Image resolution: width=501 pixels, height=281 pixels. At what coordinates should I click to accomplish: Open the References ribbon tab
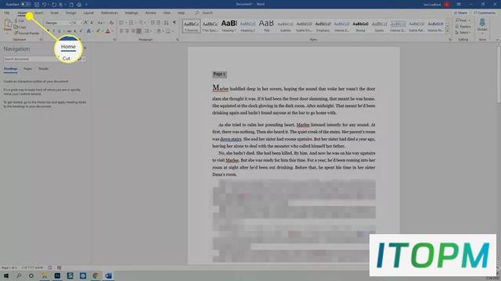[110, 12]
